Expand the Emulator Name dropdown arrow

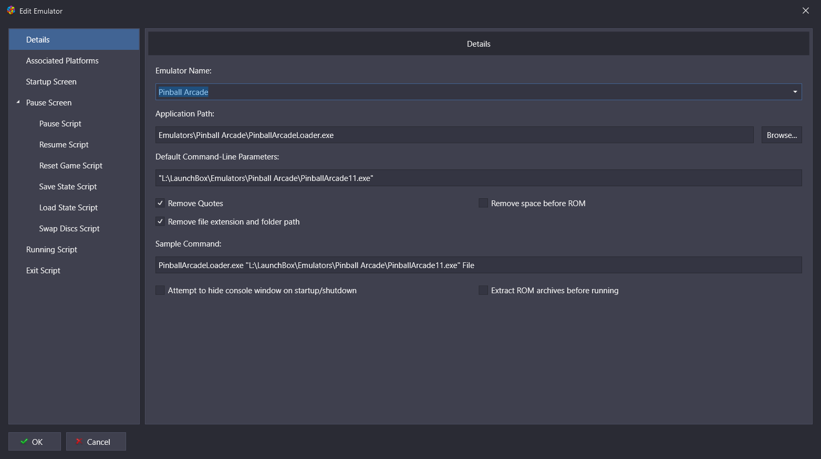point(795,92)
